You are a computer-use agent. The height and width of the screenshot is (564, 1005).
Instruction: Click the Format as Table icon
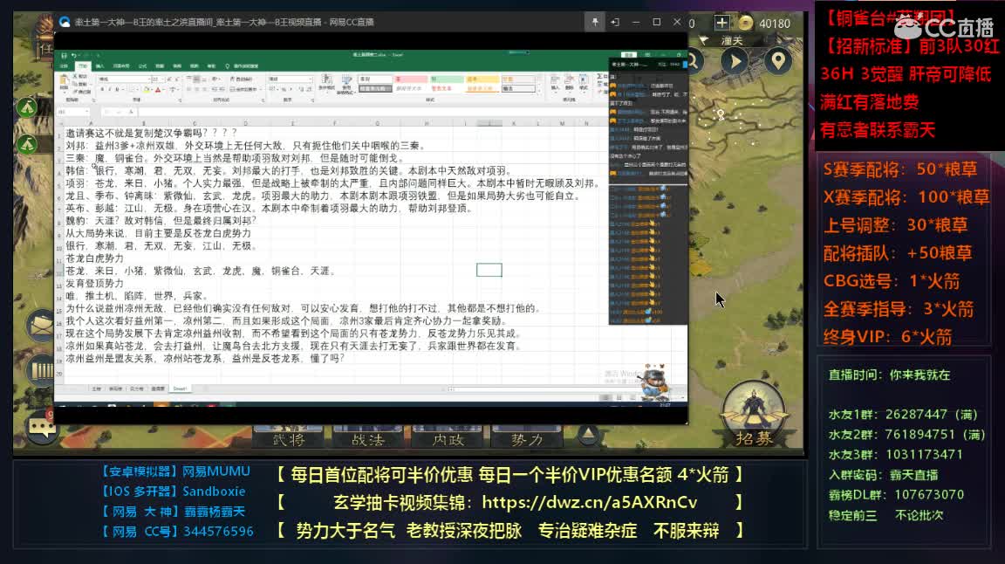click(346, 84)
